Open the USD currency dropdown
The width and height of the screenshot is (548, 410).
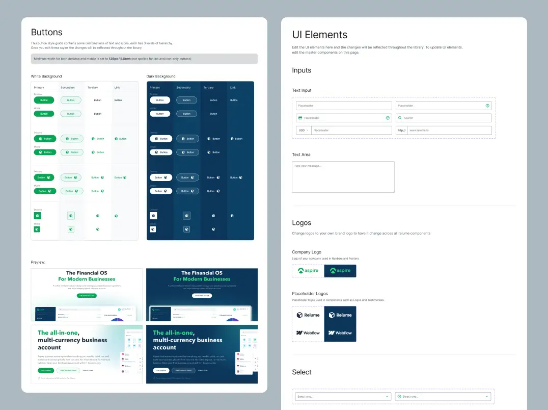(x=304, y=130)
